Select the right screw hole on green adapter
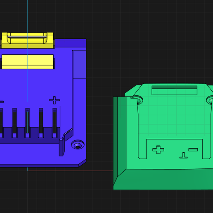This screenshot has height=213, width=213. coord(210,100)
